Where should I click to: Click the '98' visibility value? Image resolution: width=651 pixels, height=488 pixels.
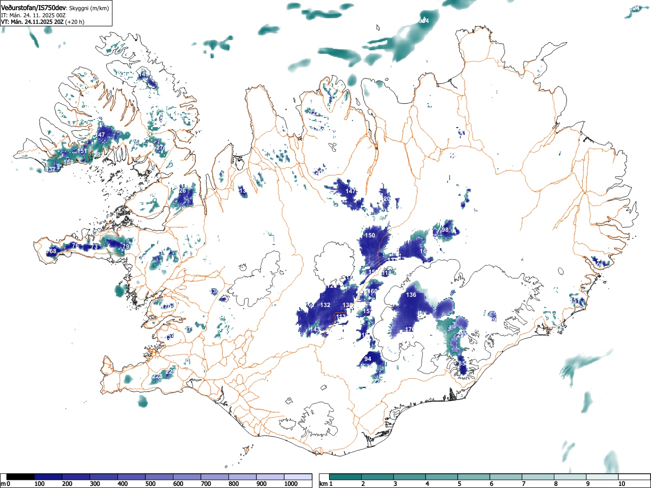pyautogui.click(x=445, y=230)
